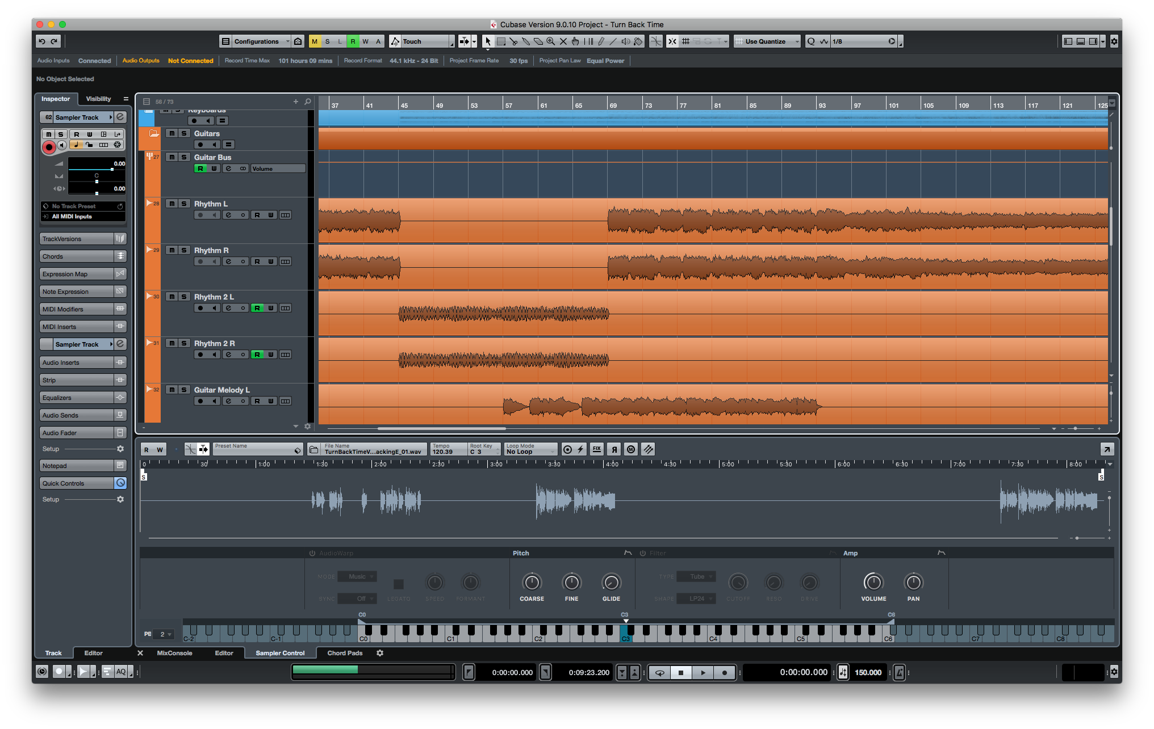This screenshot has height=729, width=1154.
Task: Click the sampler Fixed Pitch FIX icon
Action: (x=597, y=450)
